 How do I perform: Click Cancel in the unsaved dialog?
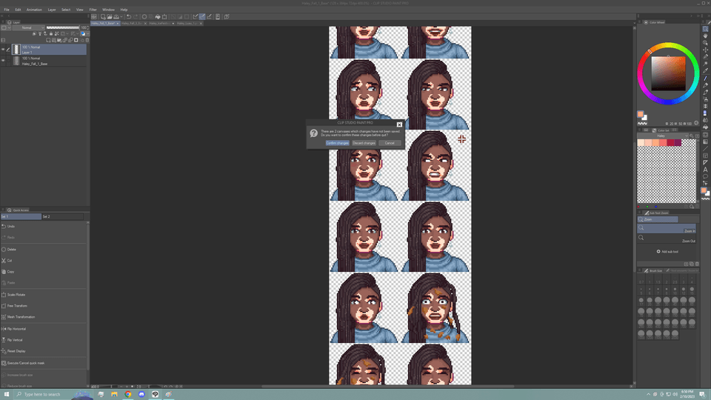coord(390,143)
